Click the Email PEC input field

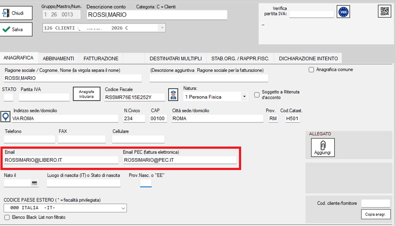pos(179,160)
